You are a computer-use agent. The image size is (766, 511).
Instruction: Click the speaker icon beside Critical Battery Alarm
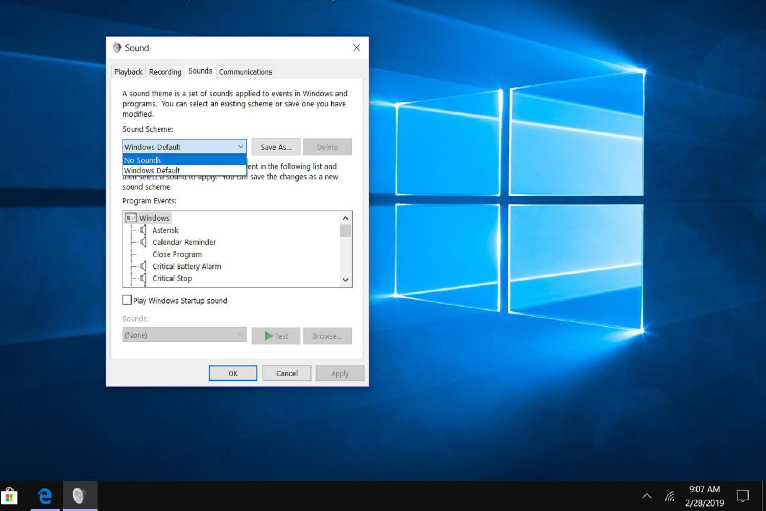pos(143,266)
